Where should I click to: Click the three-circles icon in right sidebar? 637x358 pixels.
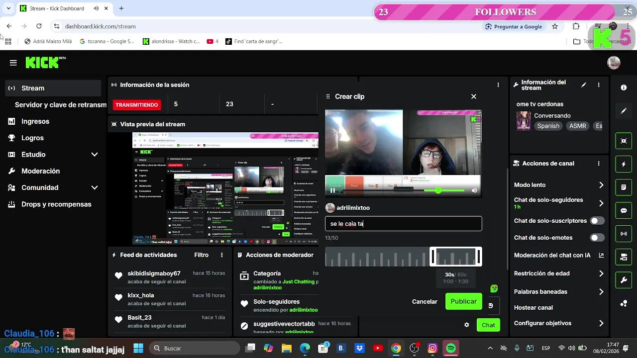(x=624, y=304)
